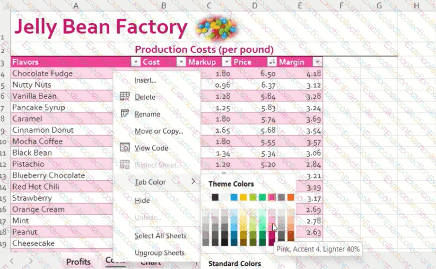This screenshot has width=436, height=269.
Task: Expand the Tab Color submenu
Action: [x=156, y=182]
